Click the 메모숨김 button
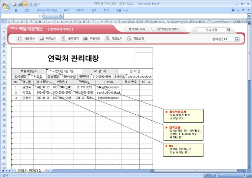The height and width of the screenshot is (178, 252). pos(136,38)
